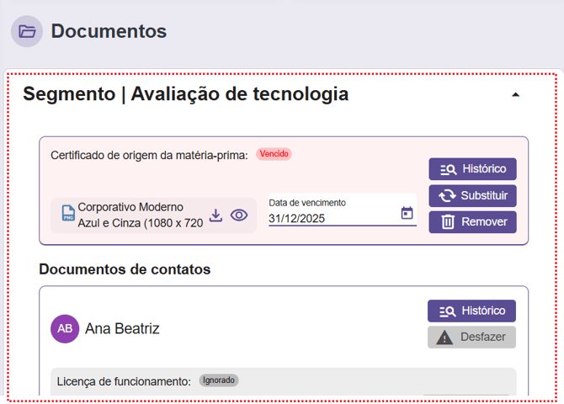This screenshot has height=404, width=564.
Task: Click the Segmento | Avaliação de tecnologia title
Action: click(x=185, y=94)
